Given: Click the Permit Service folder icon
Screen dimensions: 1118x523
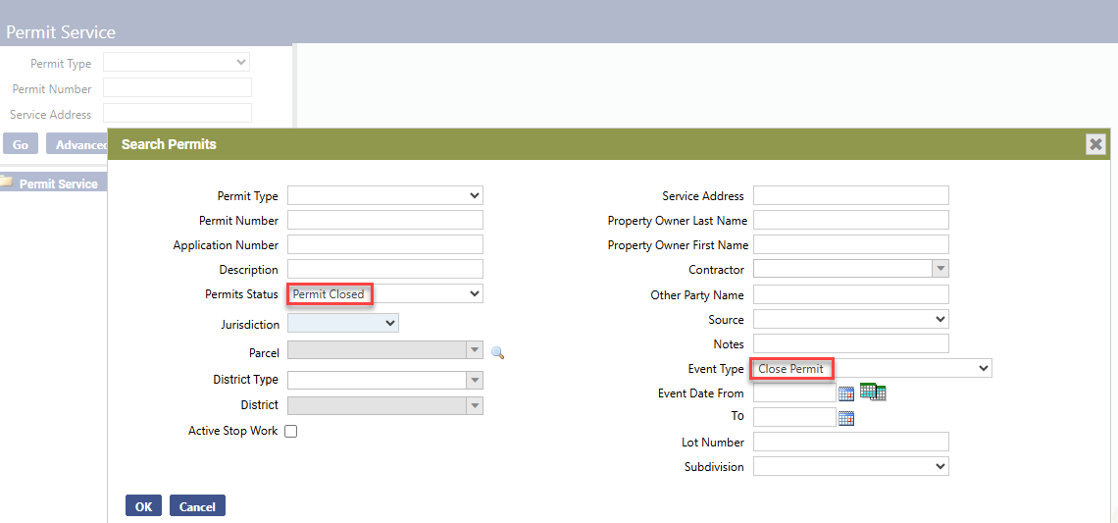Looking at the screenshot, I should (6, 183).
